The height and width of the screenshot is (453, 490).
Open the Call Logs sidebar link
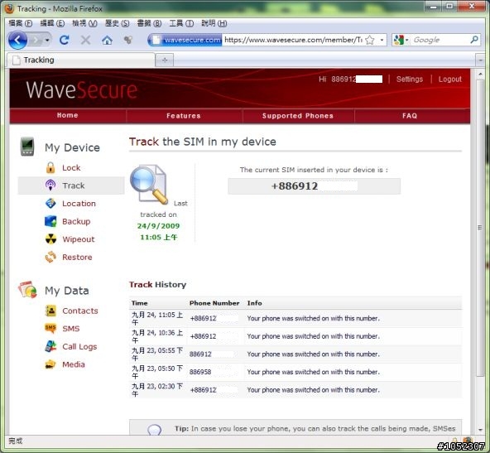tap(79, 347)
